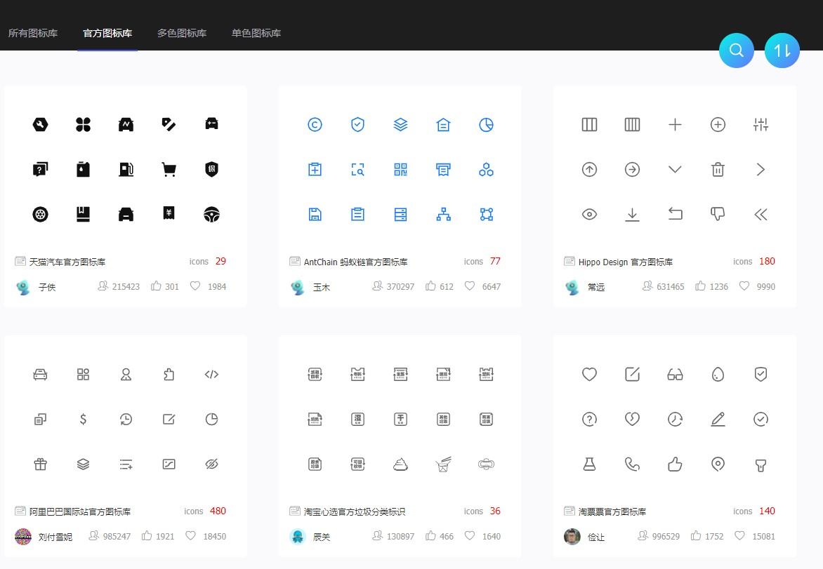This screenshot has height=569, width=823.
Task: Open AntChain 蚂蚁链官方图标库 title
Action: click(x=355, y=262)
